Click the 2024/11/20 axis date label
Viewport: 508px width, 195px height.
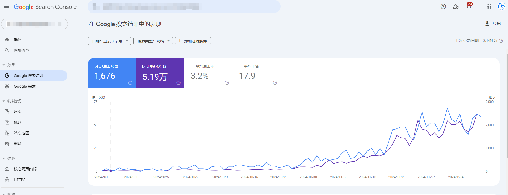397,177
